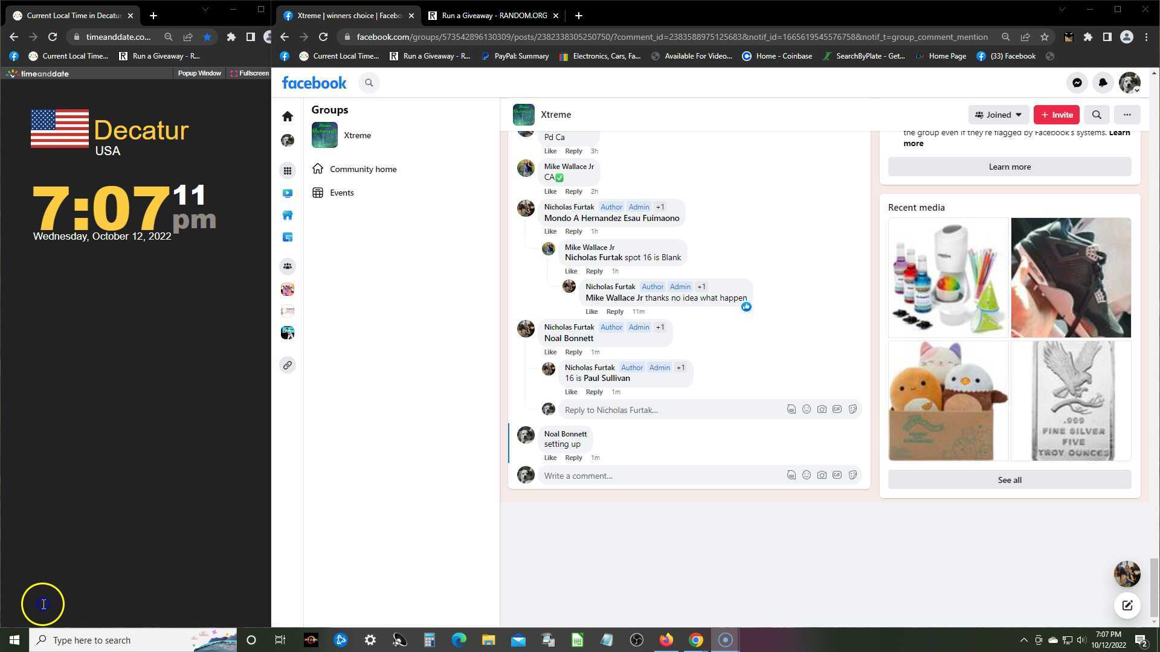
Task: Expand the Joined dropdown
Action: (x=998, y=115)
